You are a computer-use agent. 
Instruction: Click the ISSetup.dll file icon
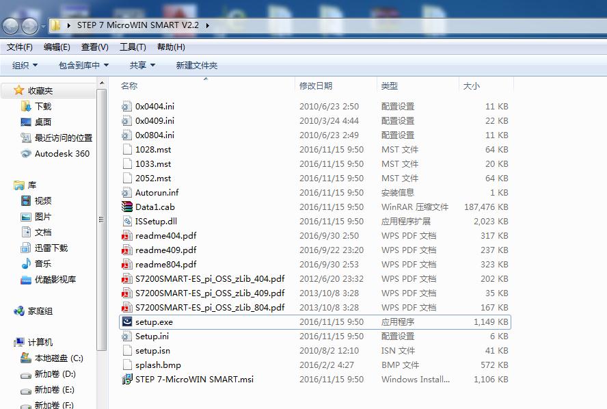[x=126, y=221]
